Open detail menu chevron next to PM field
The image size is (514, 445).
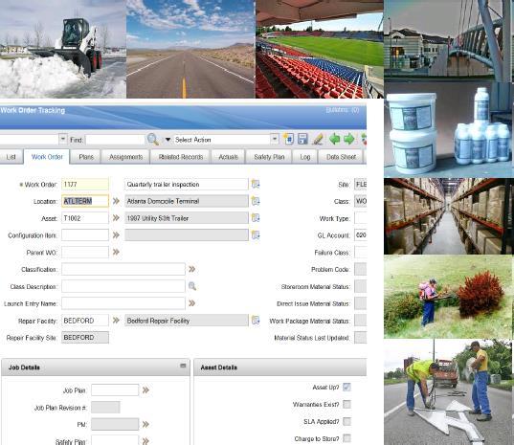point(145,424)
